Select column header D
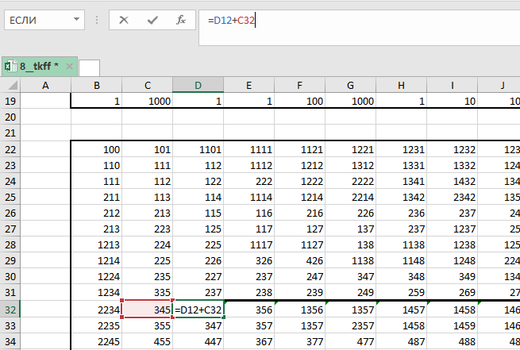 (198, 85)
